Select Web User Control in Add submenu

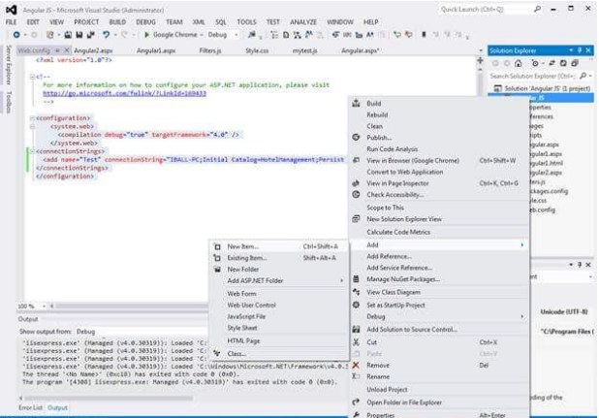point(251,305)
